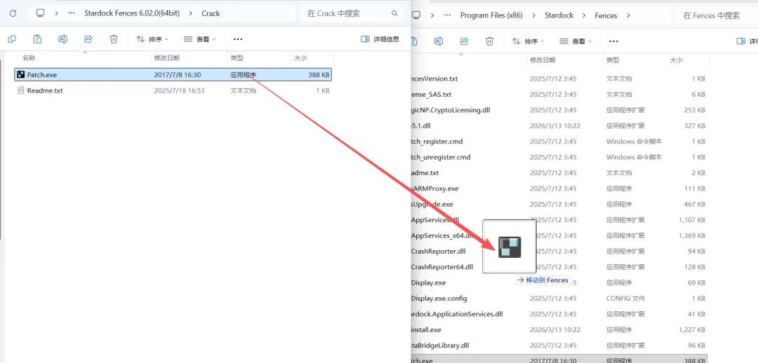758x363 pixels.
Task: Go to Program Files (x86) breadcrumb
Action: click(x=491, y=15)
